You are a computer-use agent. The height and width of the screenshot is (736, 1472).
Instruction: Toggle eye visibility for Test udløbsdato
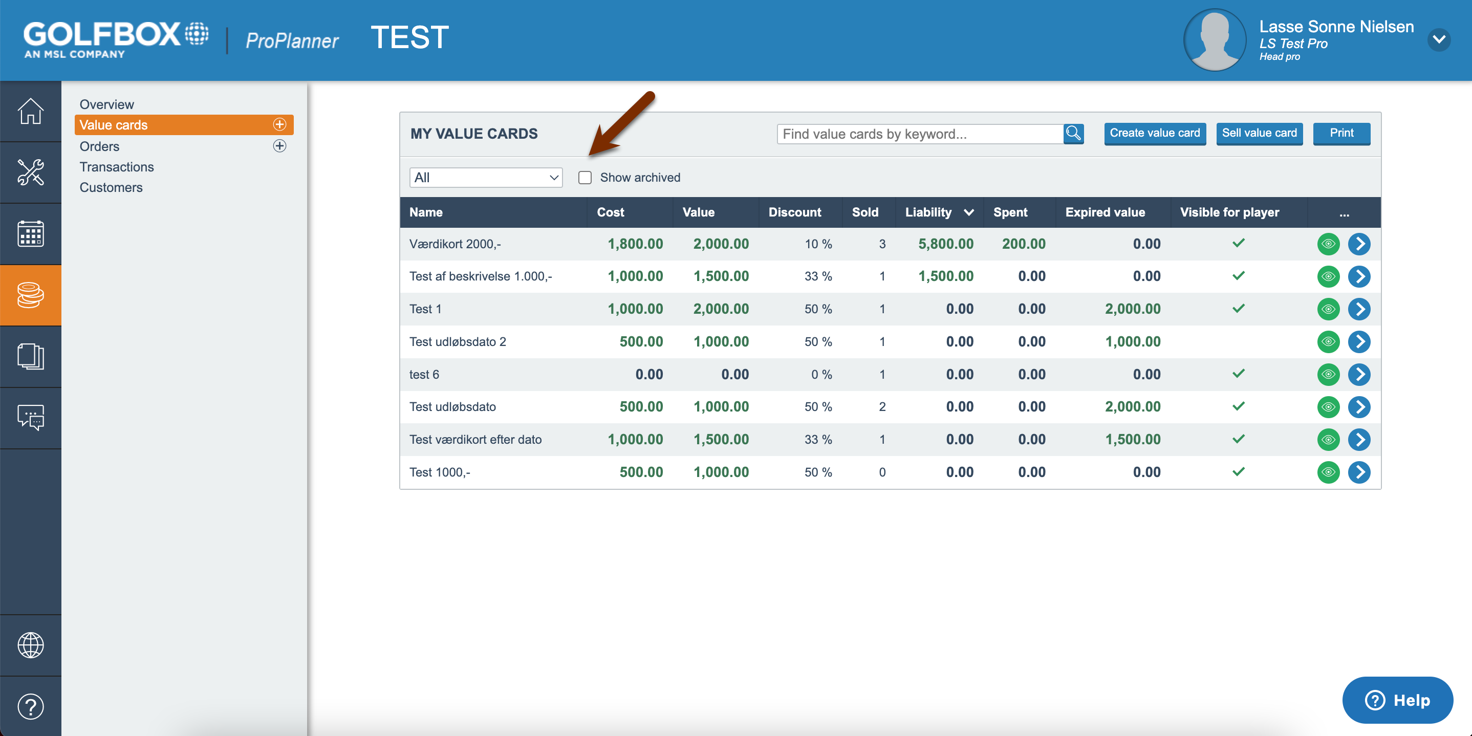tap(1328, 407)
